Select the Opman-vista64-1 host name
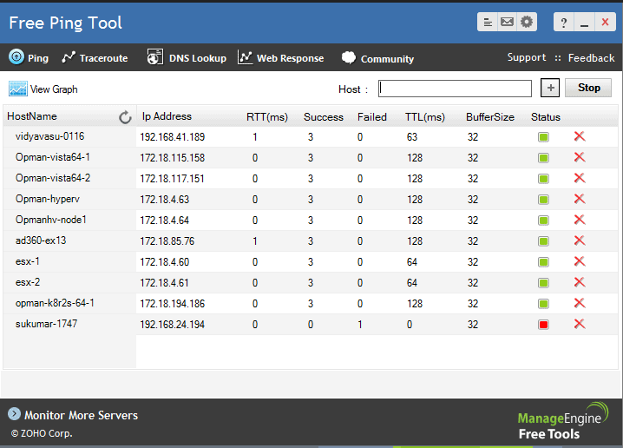This screenshot has height=448, width=623. click(52, 157)
